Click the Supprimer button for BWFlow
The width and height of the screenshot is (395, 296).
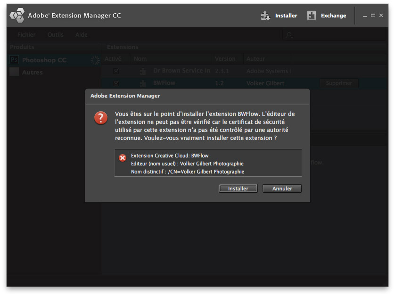pyautogui.click(x=339, y=83)
